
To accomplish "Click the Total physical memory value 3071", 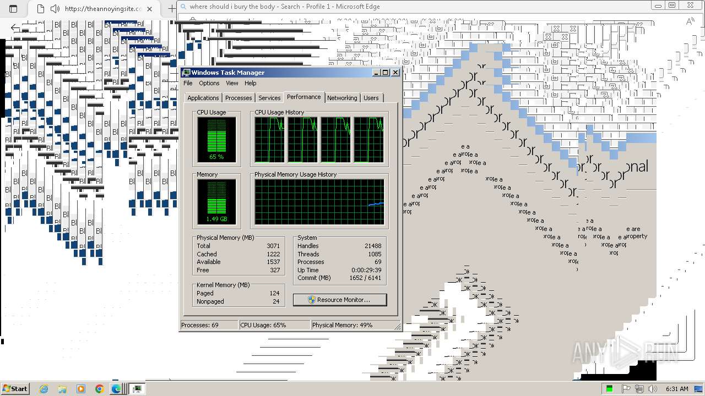I will (273, 246).
